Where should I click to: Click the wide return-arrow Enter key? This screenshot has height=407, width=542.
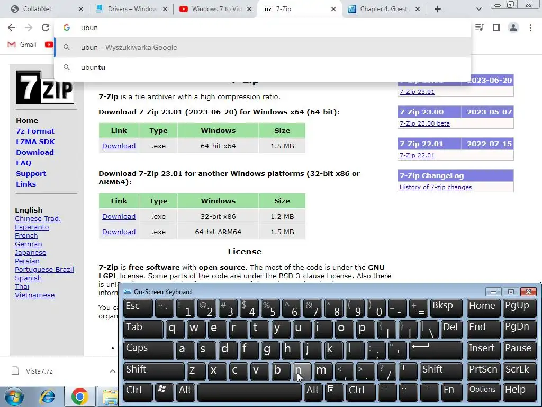click(436, 350)
